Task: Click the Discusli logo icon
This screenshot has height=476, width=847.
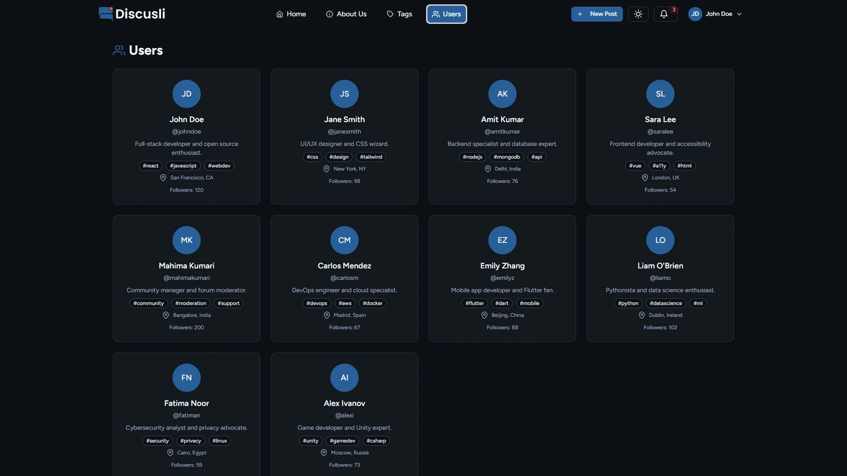Action: (x=106, y=14)
